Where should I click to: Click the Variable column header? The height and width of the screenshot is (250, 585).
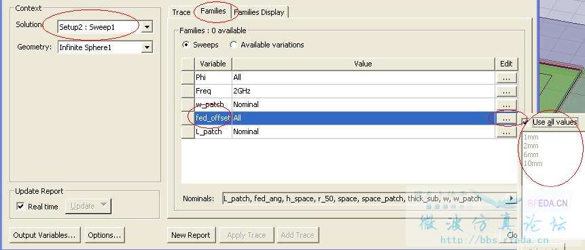[213, 64]
